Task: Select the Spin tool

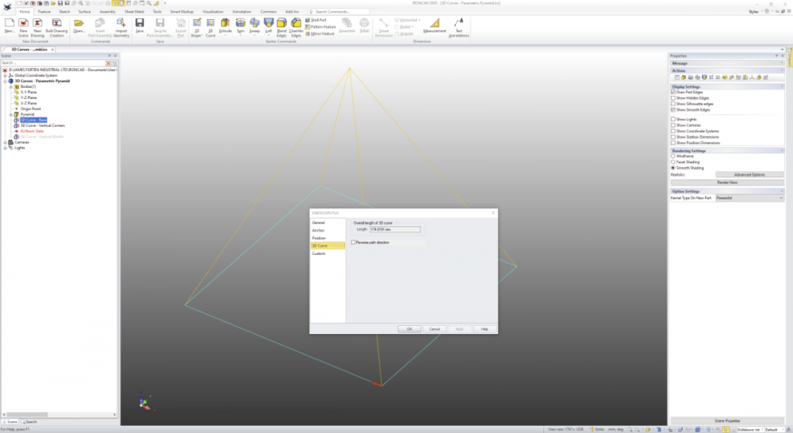Action: (240, 27)
